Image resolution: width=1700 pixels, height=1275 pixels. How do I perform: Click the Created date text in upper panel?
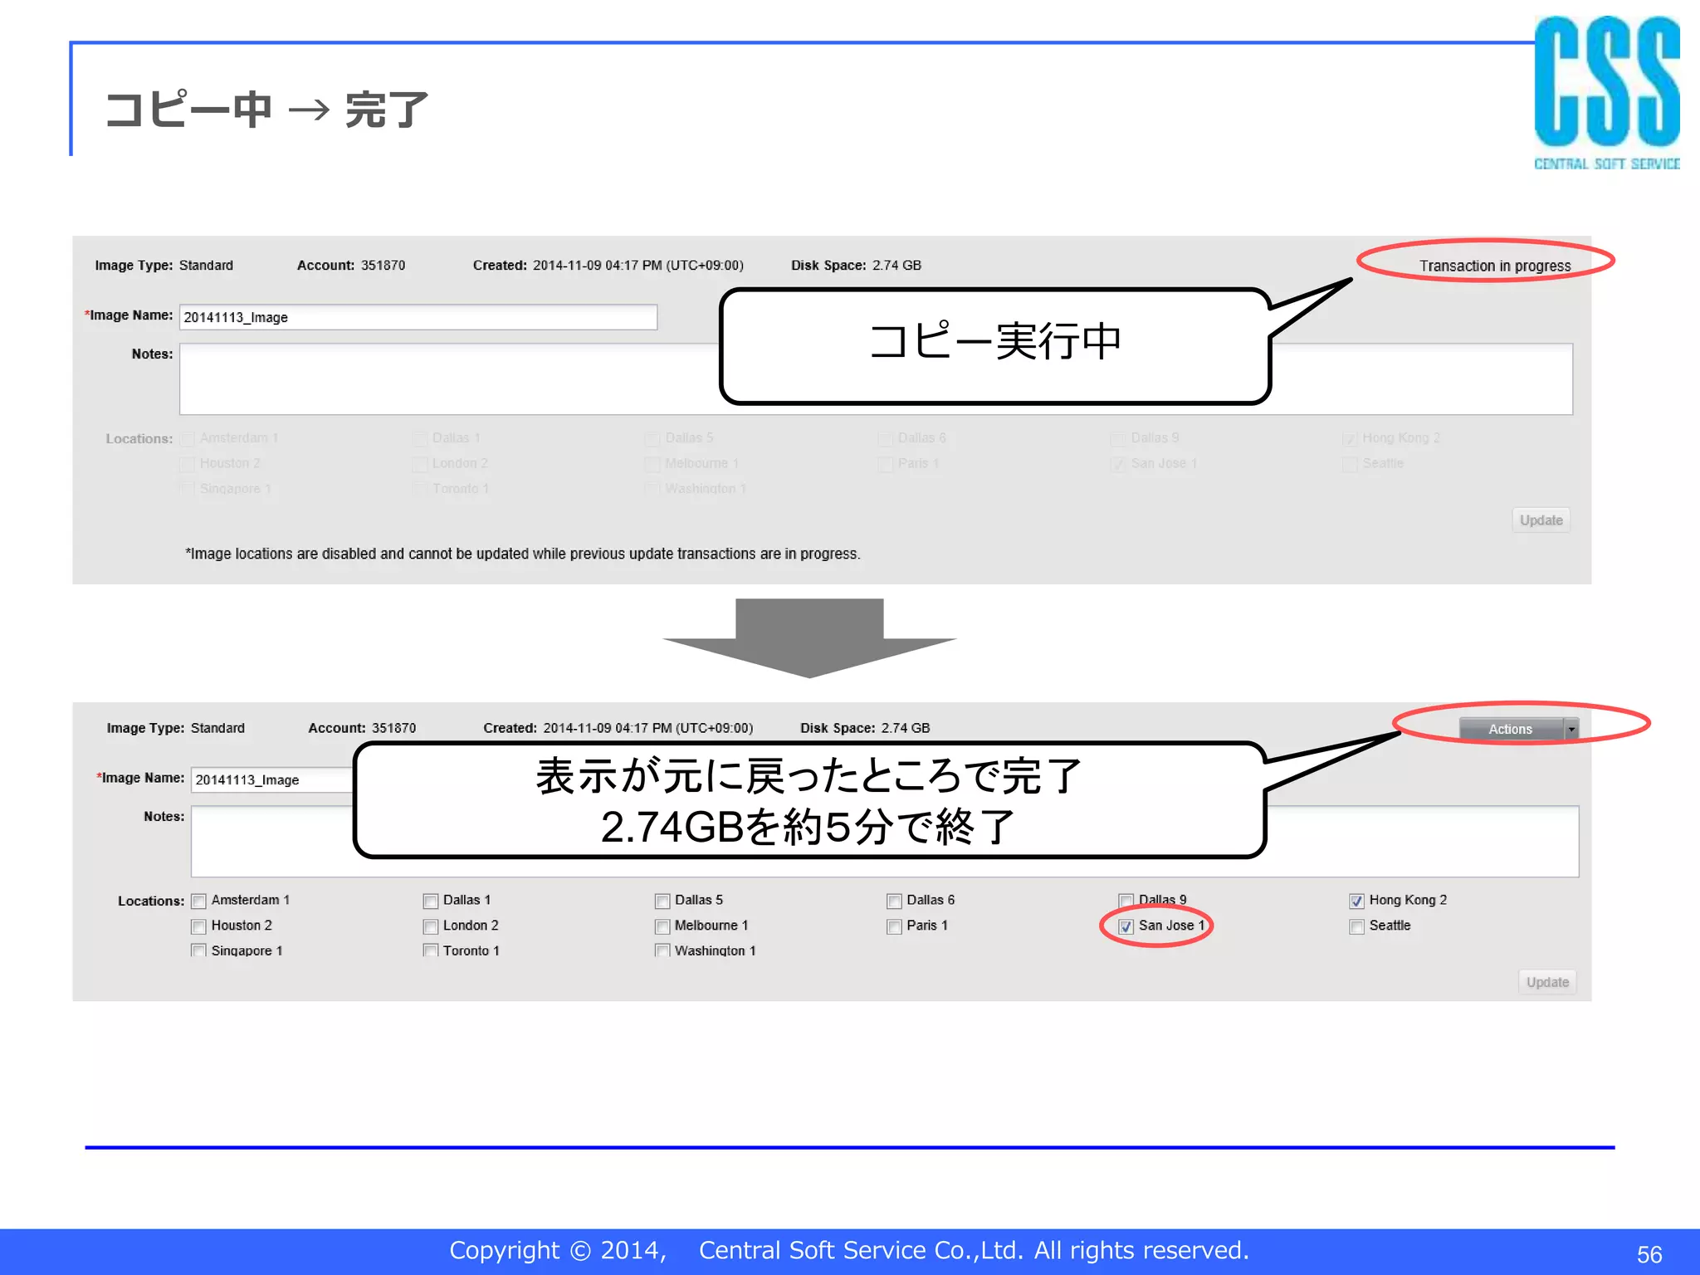[608, 266]
